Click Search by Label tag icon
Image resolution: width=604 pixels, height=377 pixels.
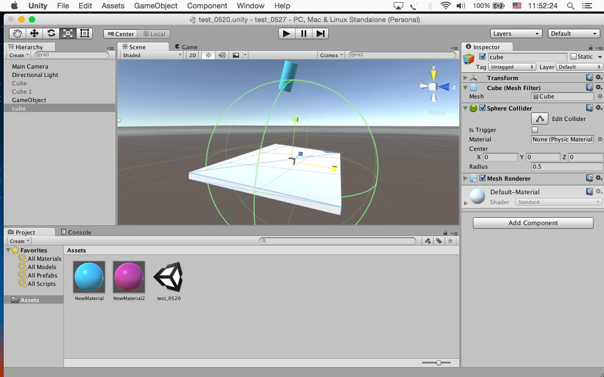(439, 241)
